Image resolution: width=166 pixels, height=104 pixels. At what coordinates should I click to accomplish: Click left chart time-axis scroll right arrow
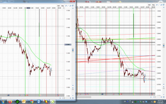[x=60, y=98]
